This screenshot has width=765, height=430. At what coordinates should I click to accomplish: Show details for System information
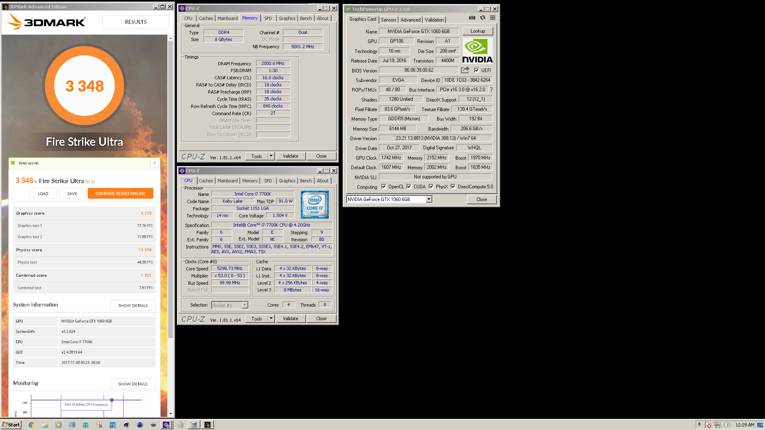(133, 305)
